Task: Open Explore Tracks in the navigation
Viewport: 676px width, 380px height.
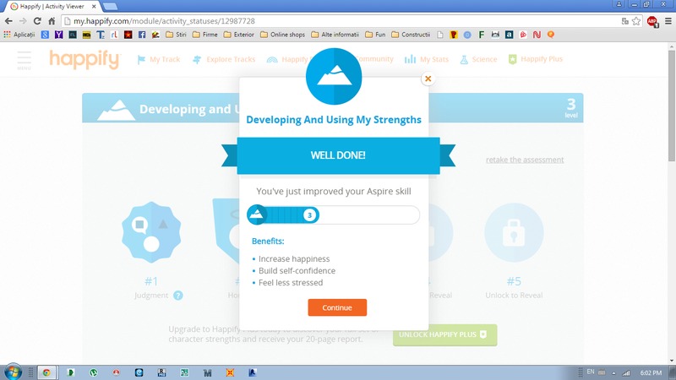Action: point(224,59)
